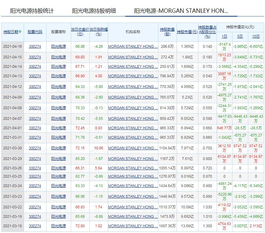
Task: Open stock code 300274 in the 2021-04-15 row
Action: (35, 57)
